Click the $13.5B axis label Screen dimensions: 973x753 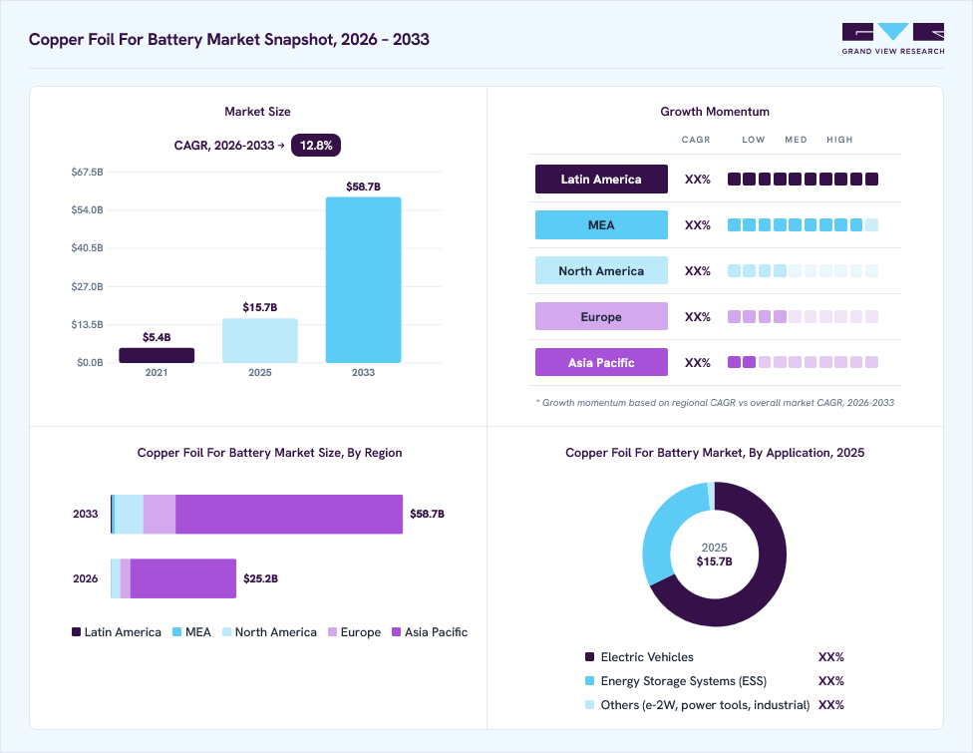coord(88,325)
